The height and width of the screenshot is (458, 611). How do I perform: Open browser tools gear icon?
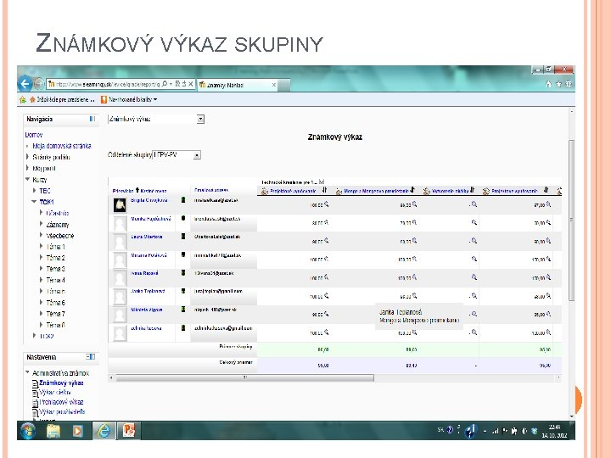569,84
